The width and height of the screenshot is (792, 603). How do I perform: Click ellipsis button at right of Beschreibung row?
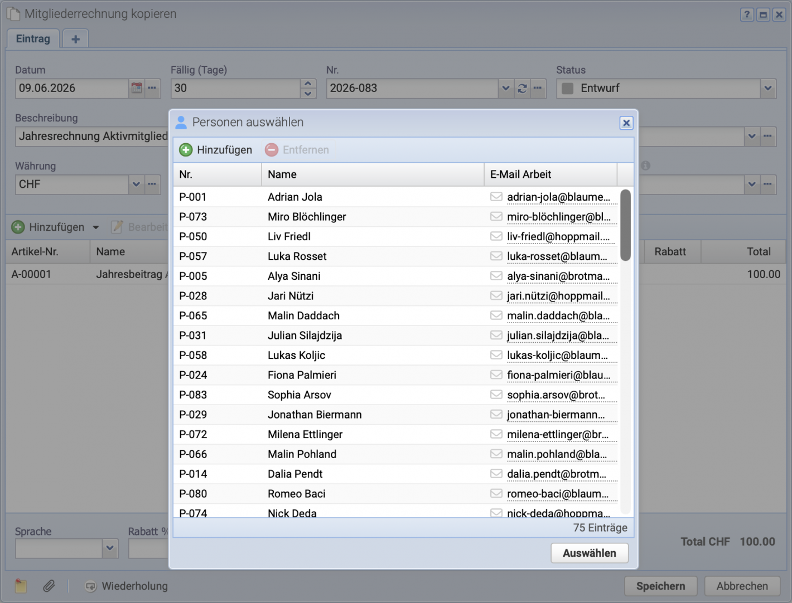(768, 136)
